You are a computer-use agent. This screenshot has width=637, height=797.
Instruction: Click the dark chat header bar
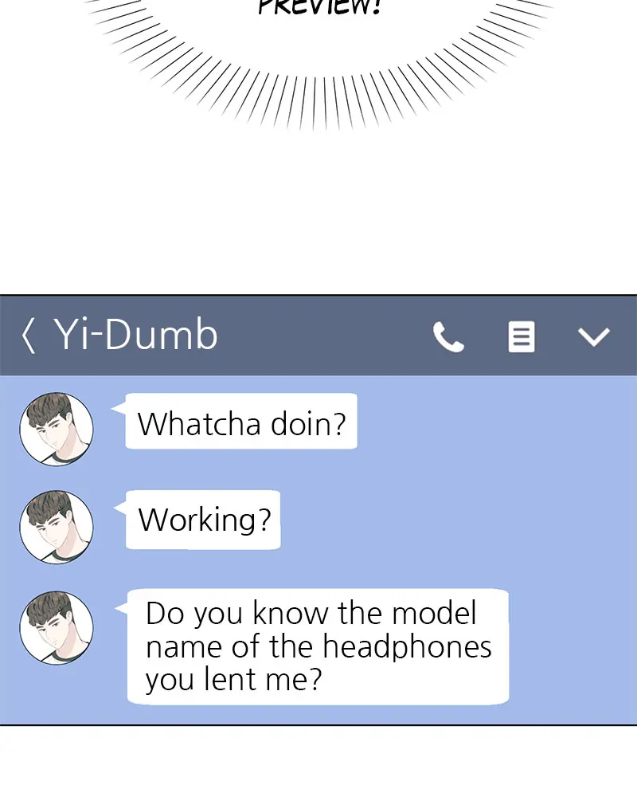click(318, 336)
